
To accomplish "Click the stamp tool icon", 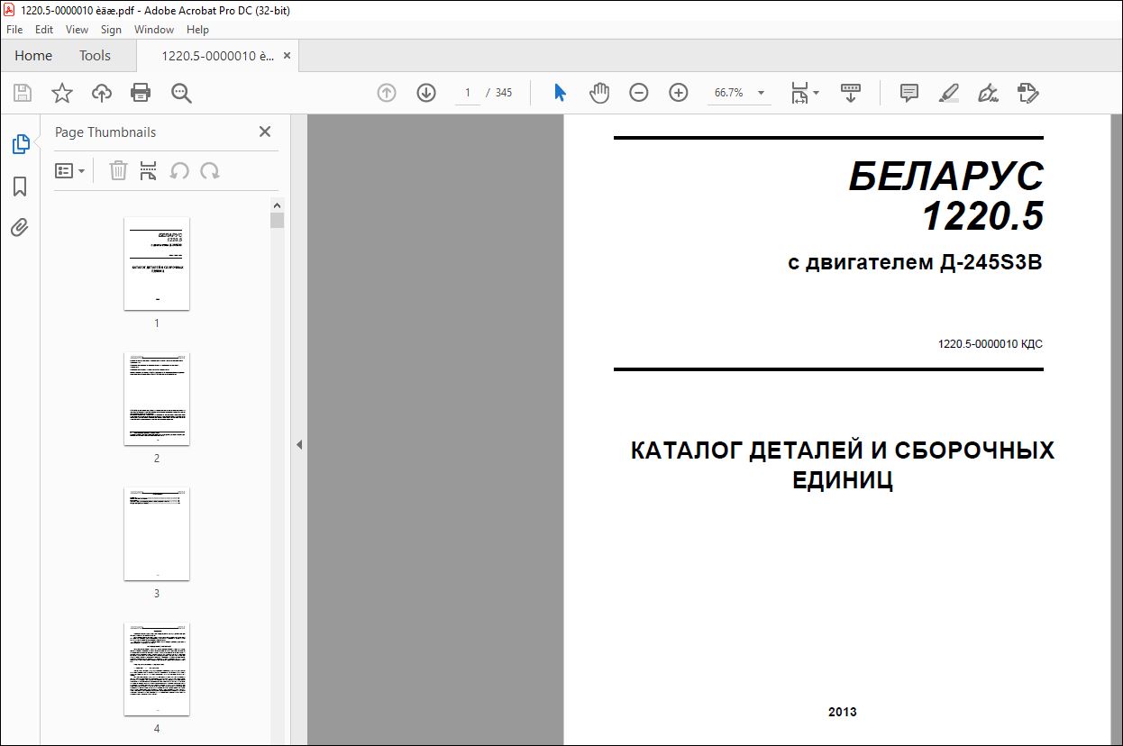I will tap(1028, 93).
